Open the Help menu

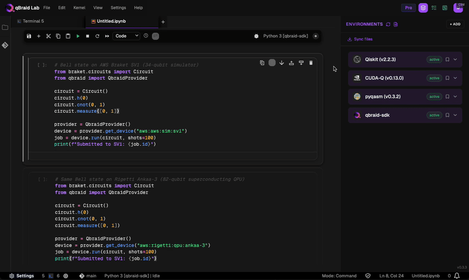pos(138,8)
